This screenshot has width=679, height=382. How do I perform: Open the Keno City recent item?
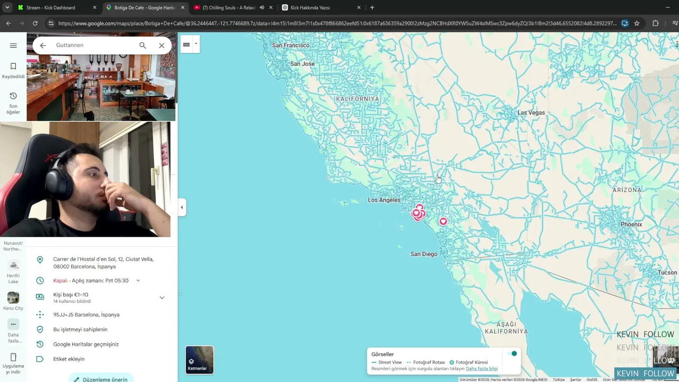(x=13, y=301)
